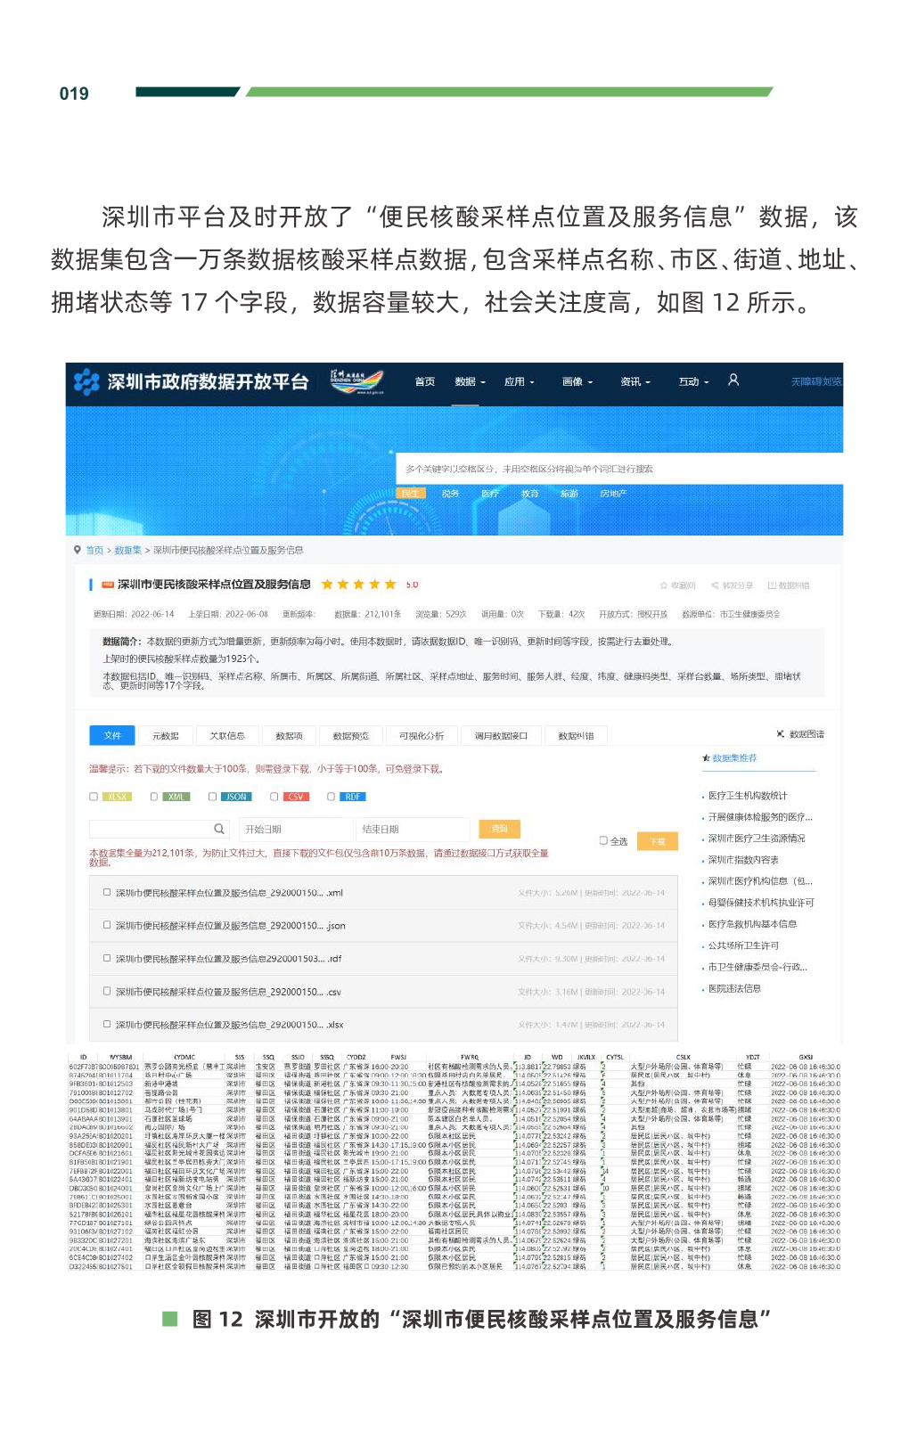Screen dimensions: 909x1440
Task: Expand the 应用 navigation dropdown
Action: click(x=519, y=382)
